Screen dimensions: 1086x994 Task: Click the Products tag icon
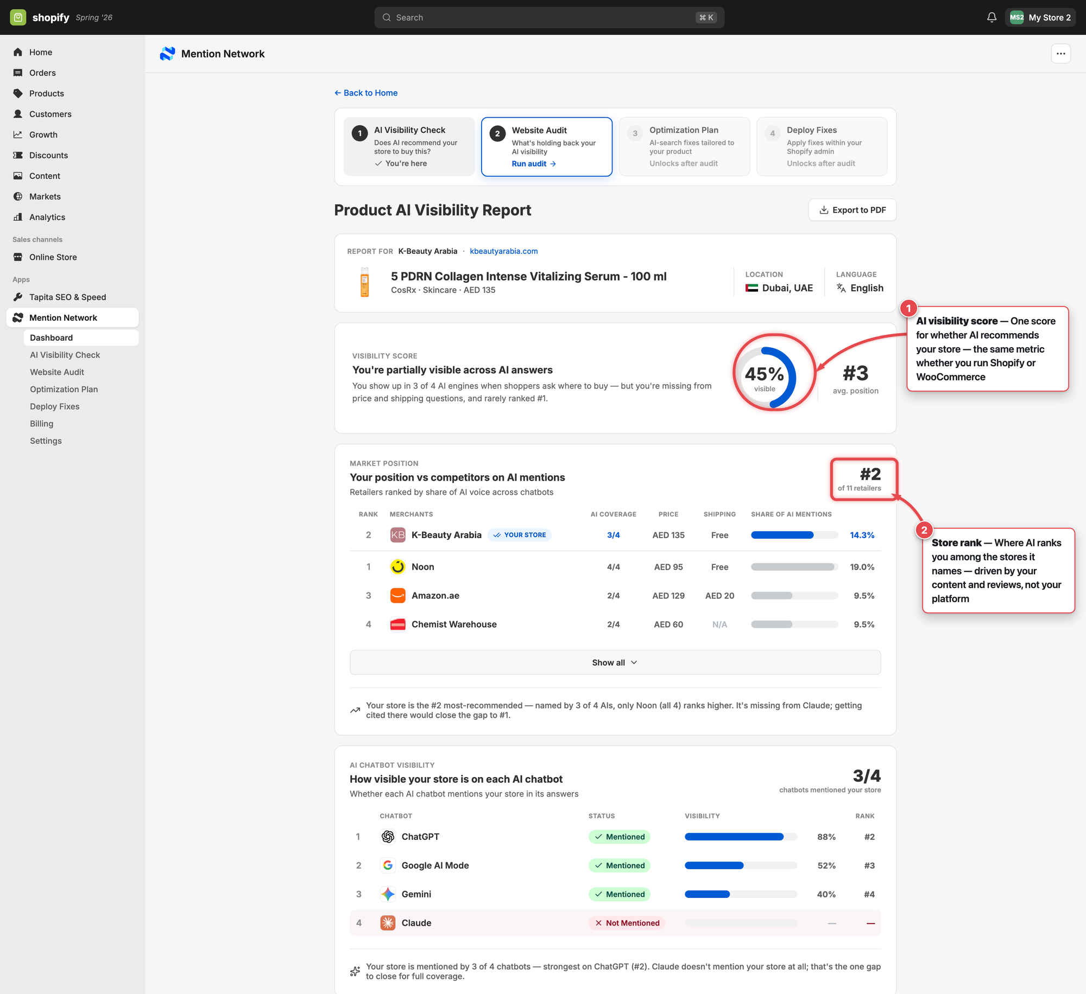pyautogui.click(x=18, y=93)
